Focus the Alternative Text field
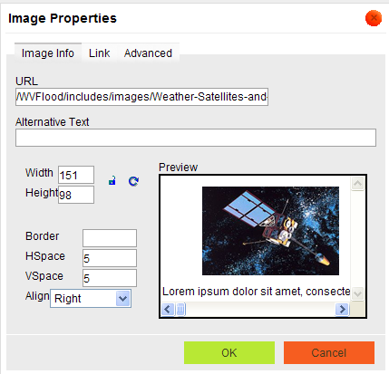 click(x=196, y=138)
